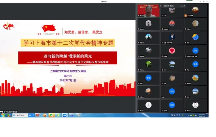Click the 腾讯会议 window title

tap(104, 2)
